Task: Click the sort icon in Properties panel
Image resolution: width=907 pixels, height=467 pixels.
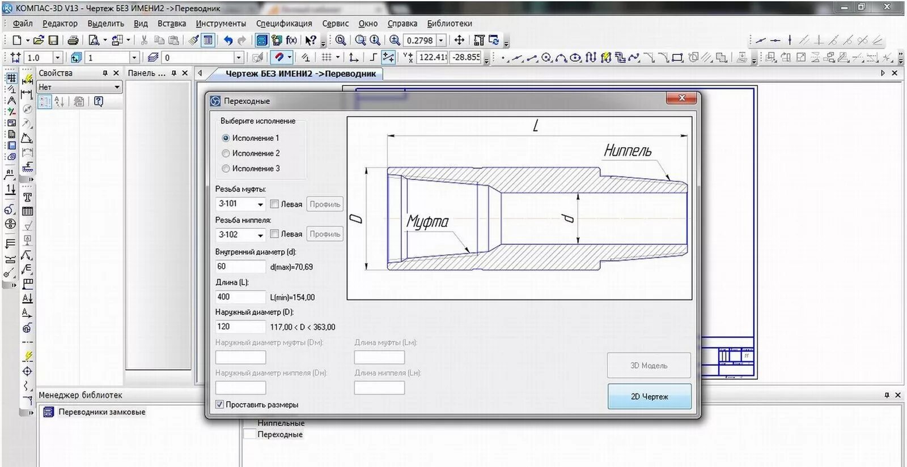Action: pyautogui.click(x=59, y=101)
